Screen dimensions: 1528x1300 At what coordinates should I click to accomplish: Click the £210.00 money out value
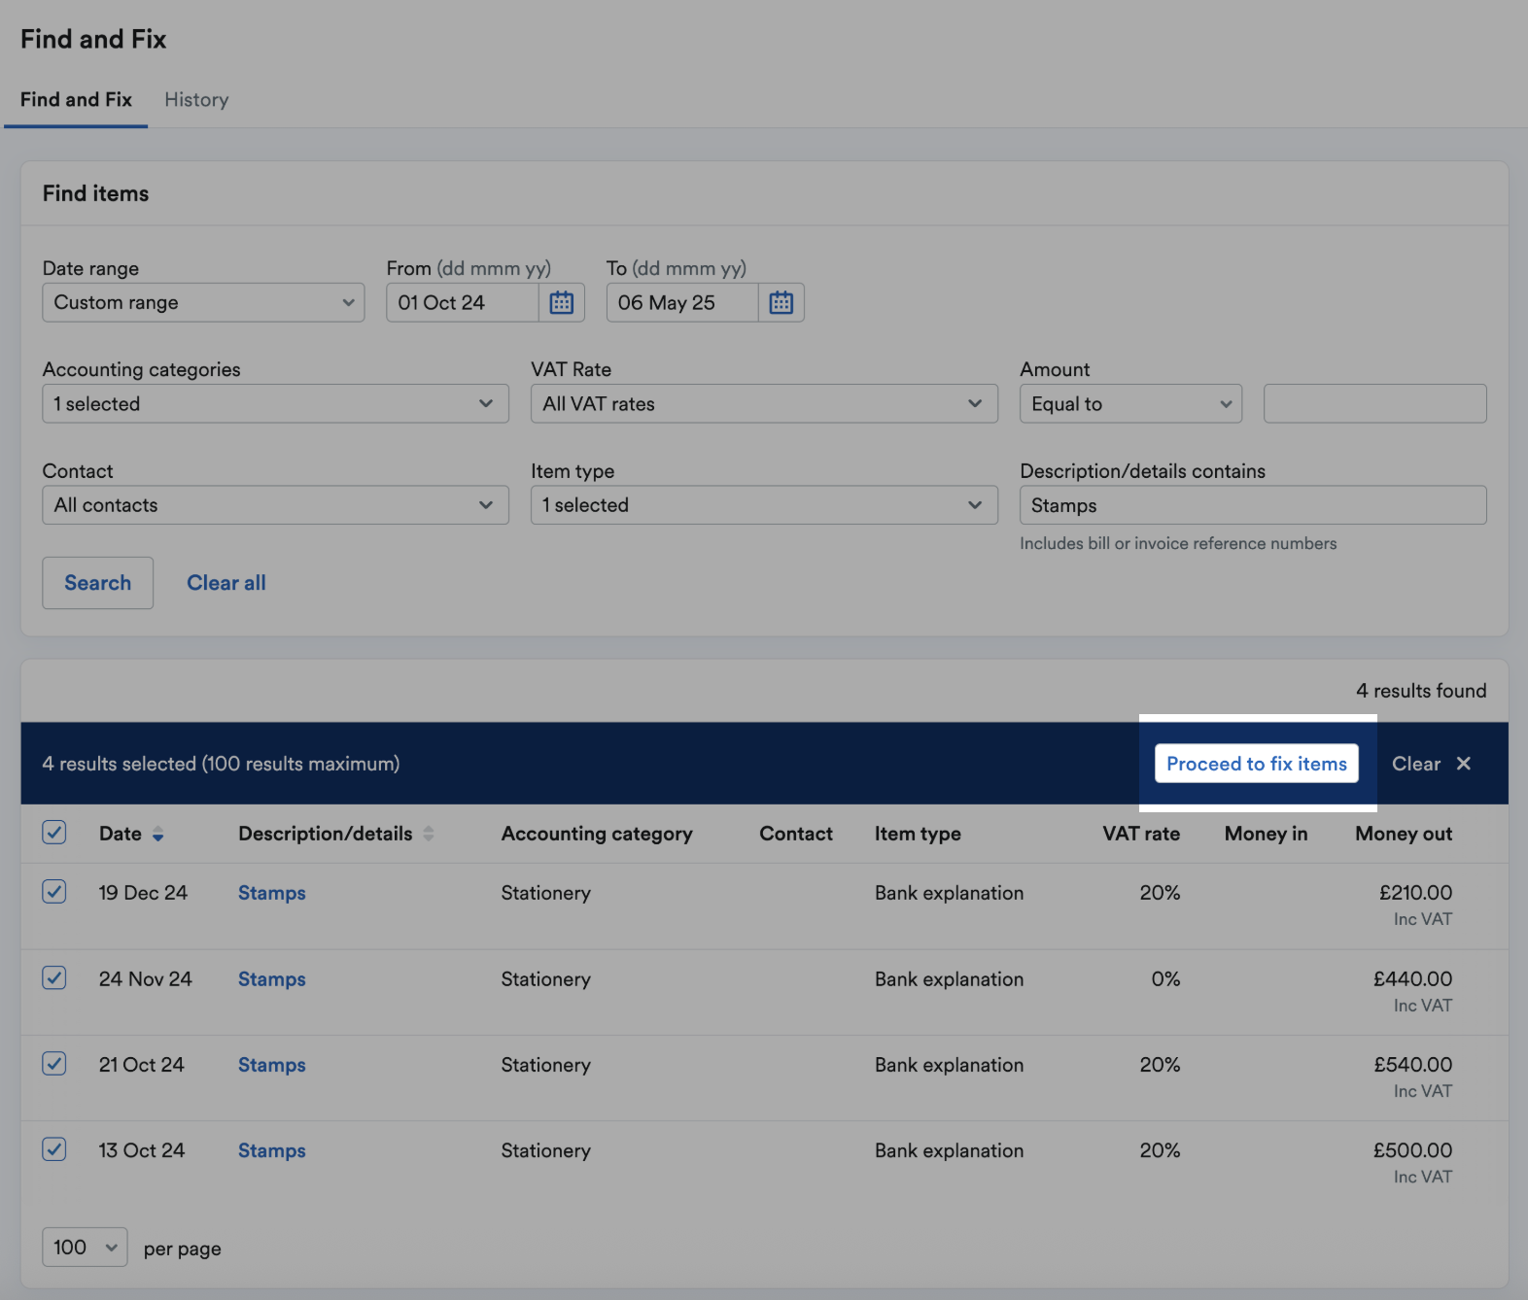(1415, 892)
